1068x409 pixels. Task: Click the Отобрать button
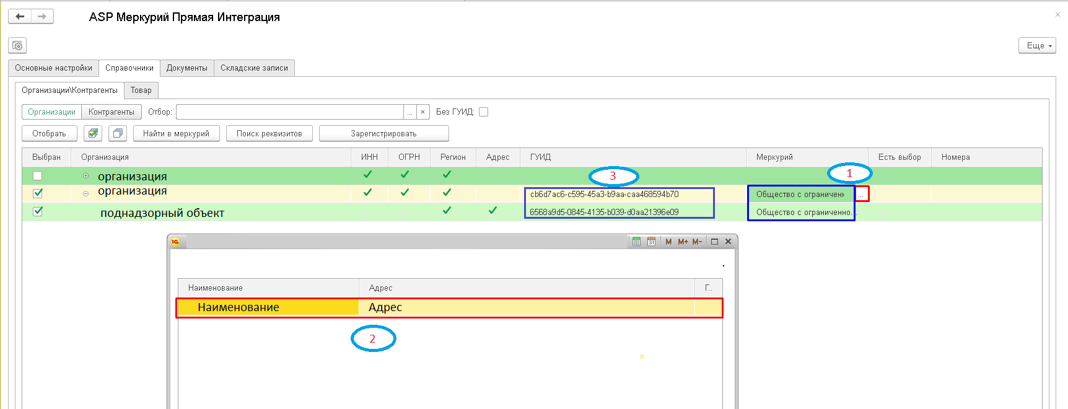tap(50, 133)
